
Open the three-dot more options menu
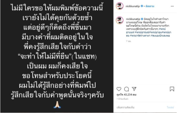click(x=172, y=6)
